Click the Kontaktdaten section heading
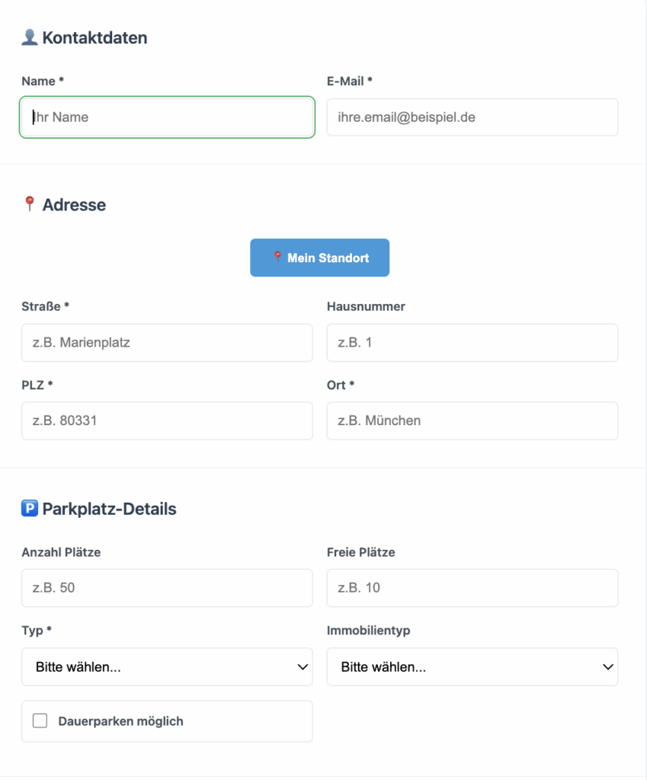The height and width of the screenshot is (780, 647). [94, 37]
